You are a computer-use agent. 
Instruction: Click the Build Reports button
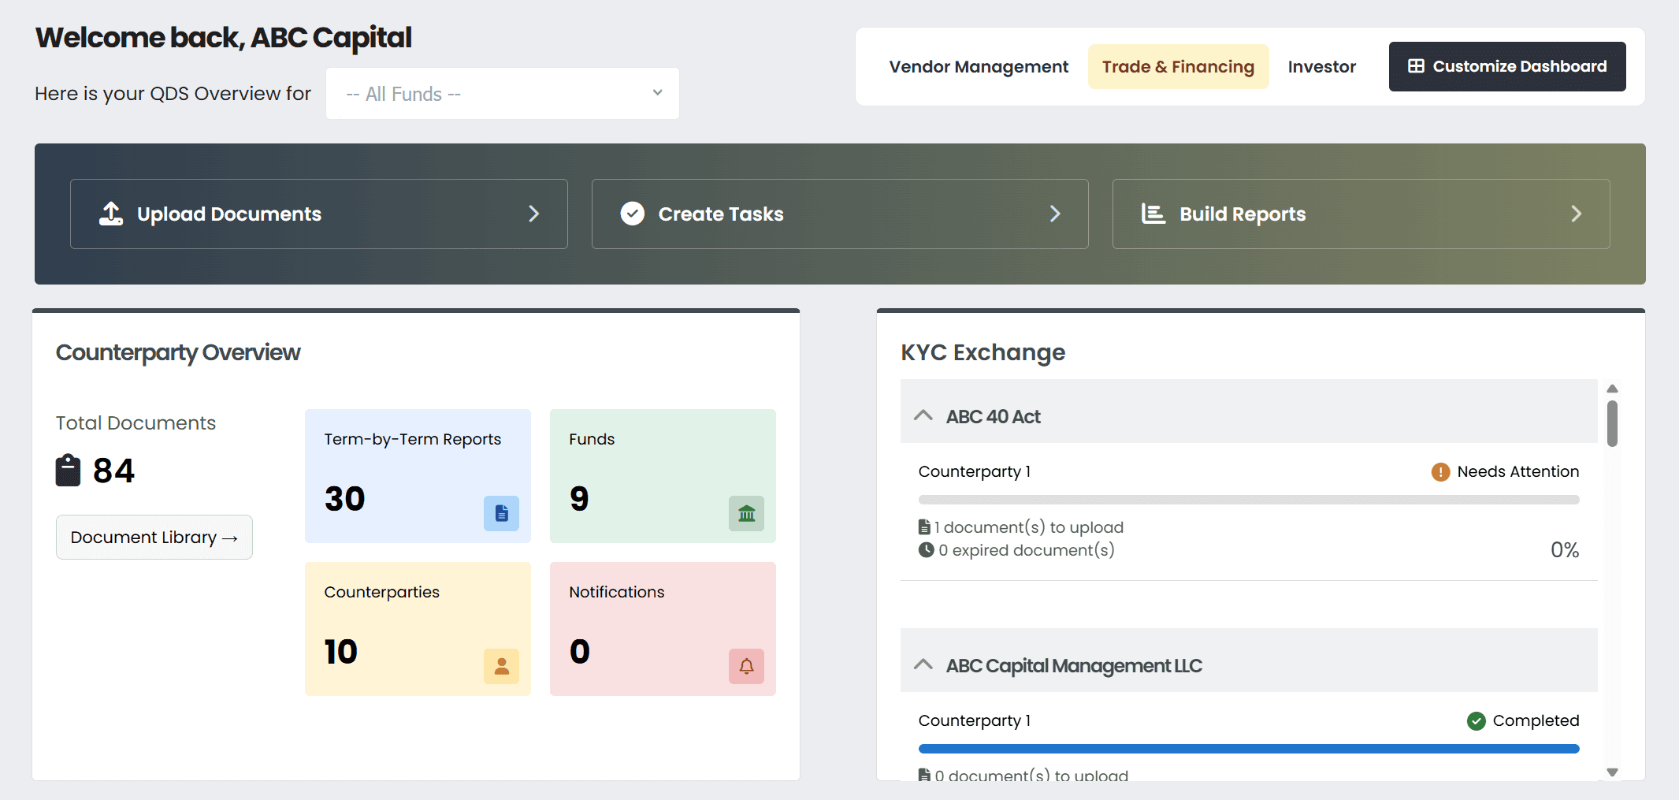(1361, 214)
